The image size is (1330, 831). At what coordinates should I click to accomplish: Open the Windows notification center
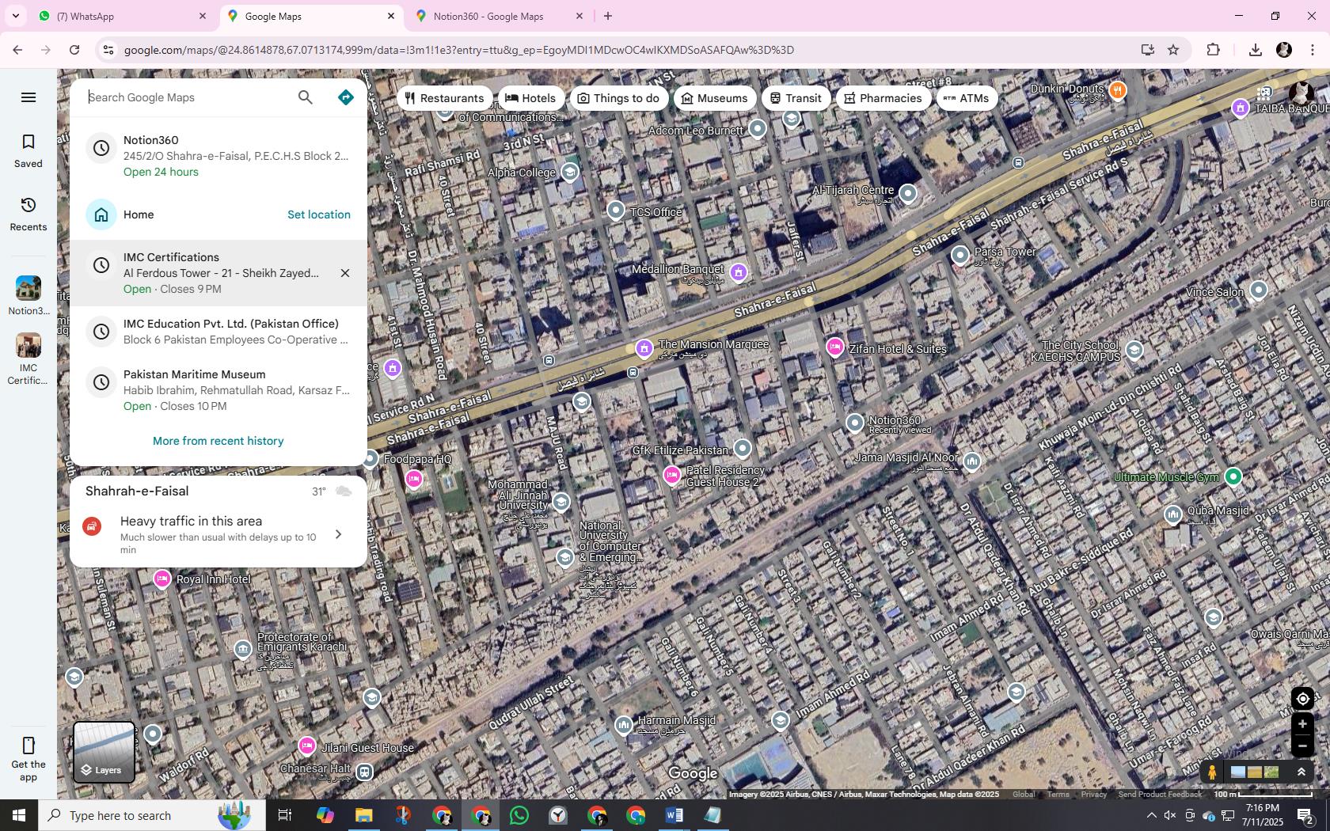pos(1305,815)
